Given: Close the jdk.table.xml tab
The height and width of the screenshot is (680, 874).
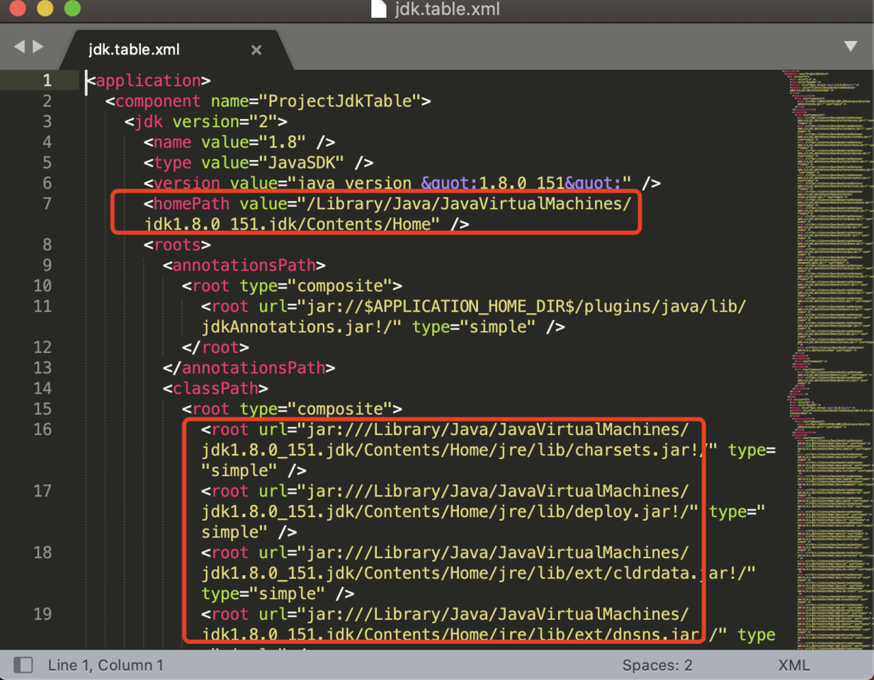Looking at the screenshot, I should tap(256, 50).
